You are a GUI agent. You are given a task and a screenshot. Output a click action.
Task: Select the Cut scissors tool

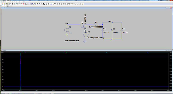coord(38,4)
